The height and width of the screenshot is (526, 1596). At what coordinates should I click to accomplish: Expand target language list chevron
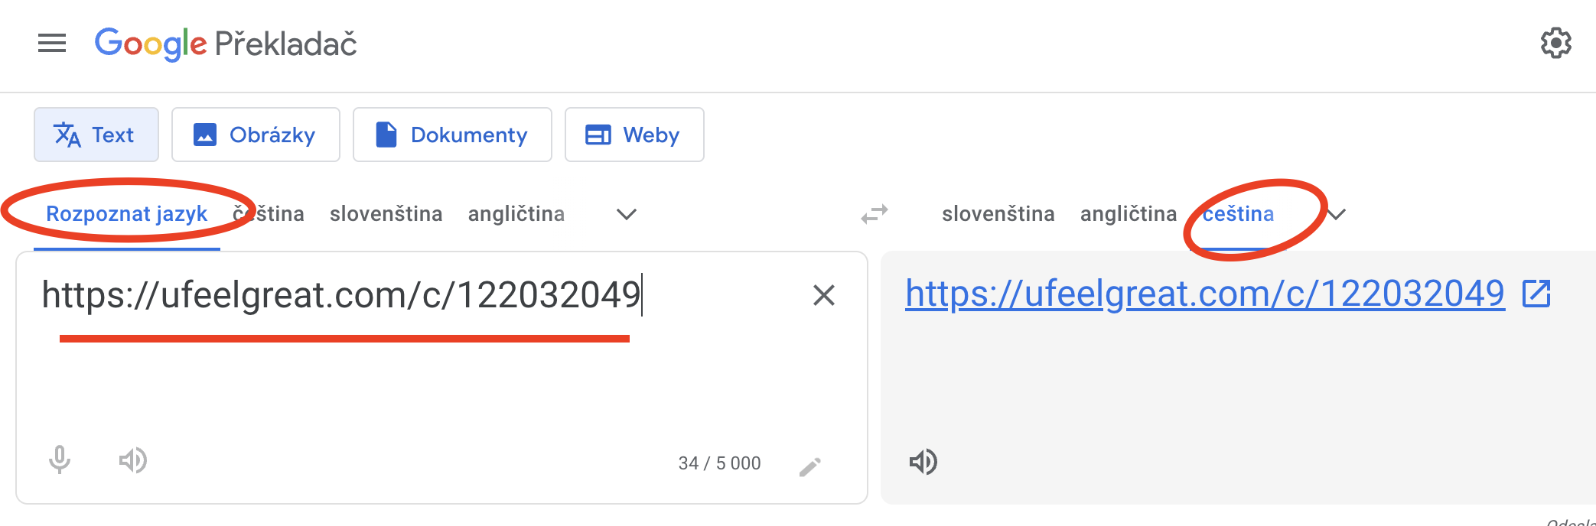click(x=1336, y=214)
